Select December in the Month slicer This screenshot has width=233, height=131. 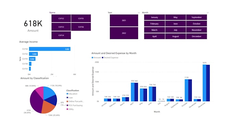(196, 36)
